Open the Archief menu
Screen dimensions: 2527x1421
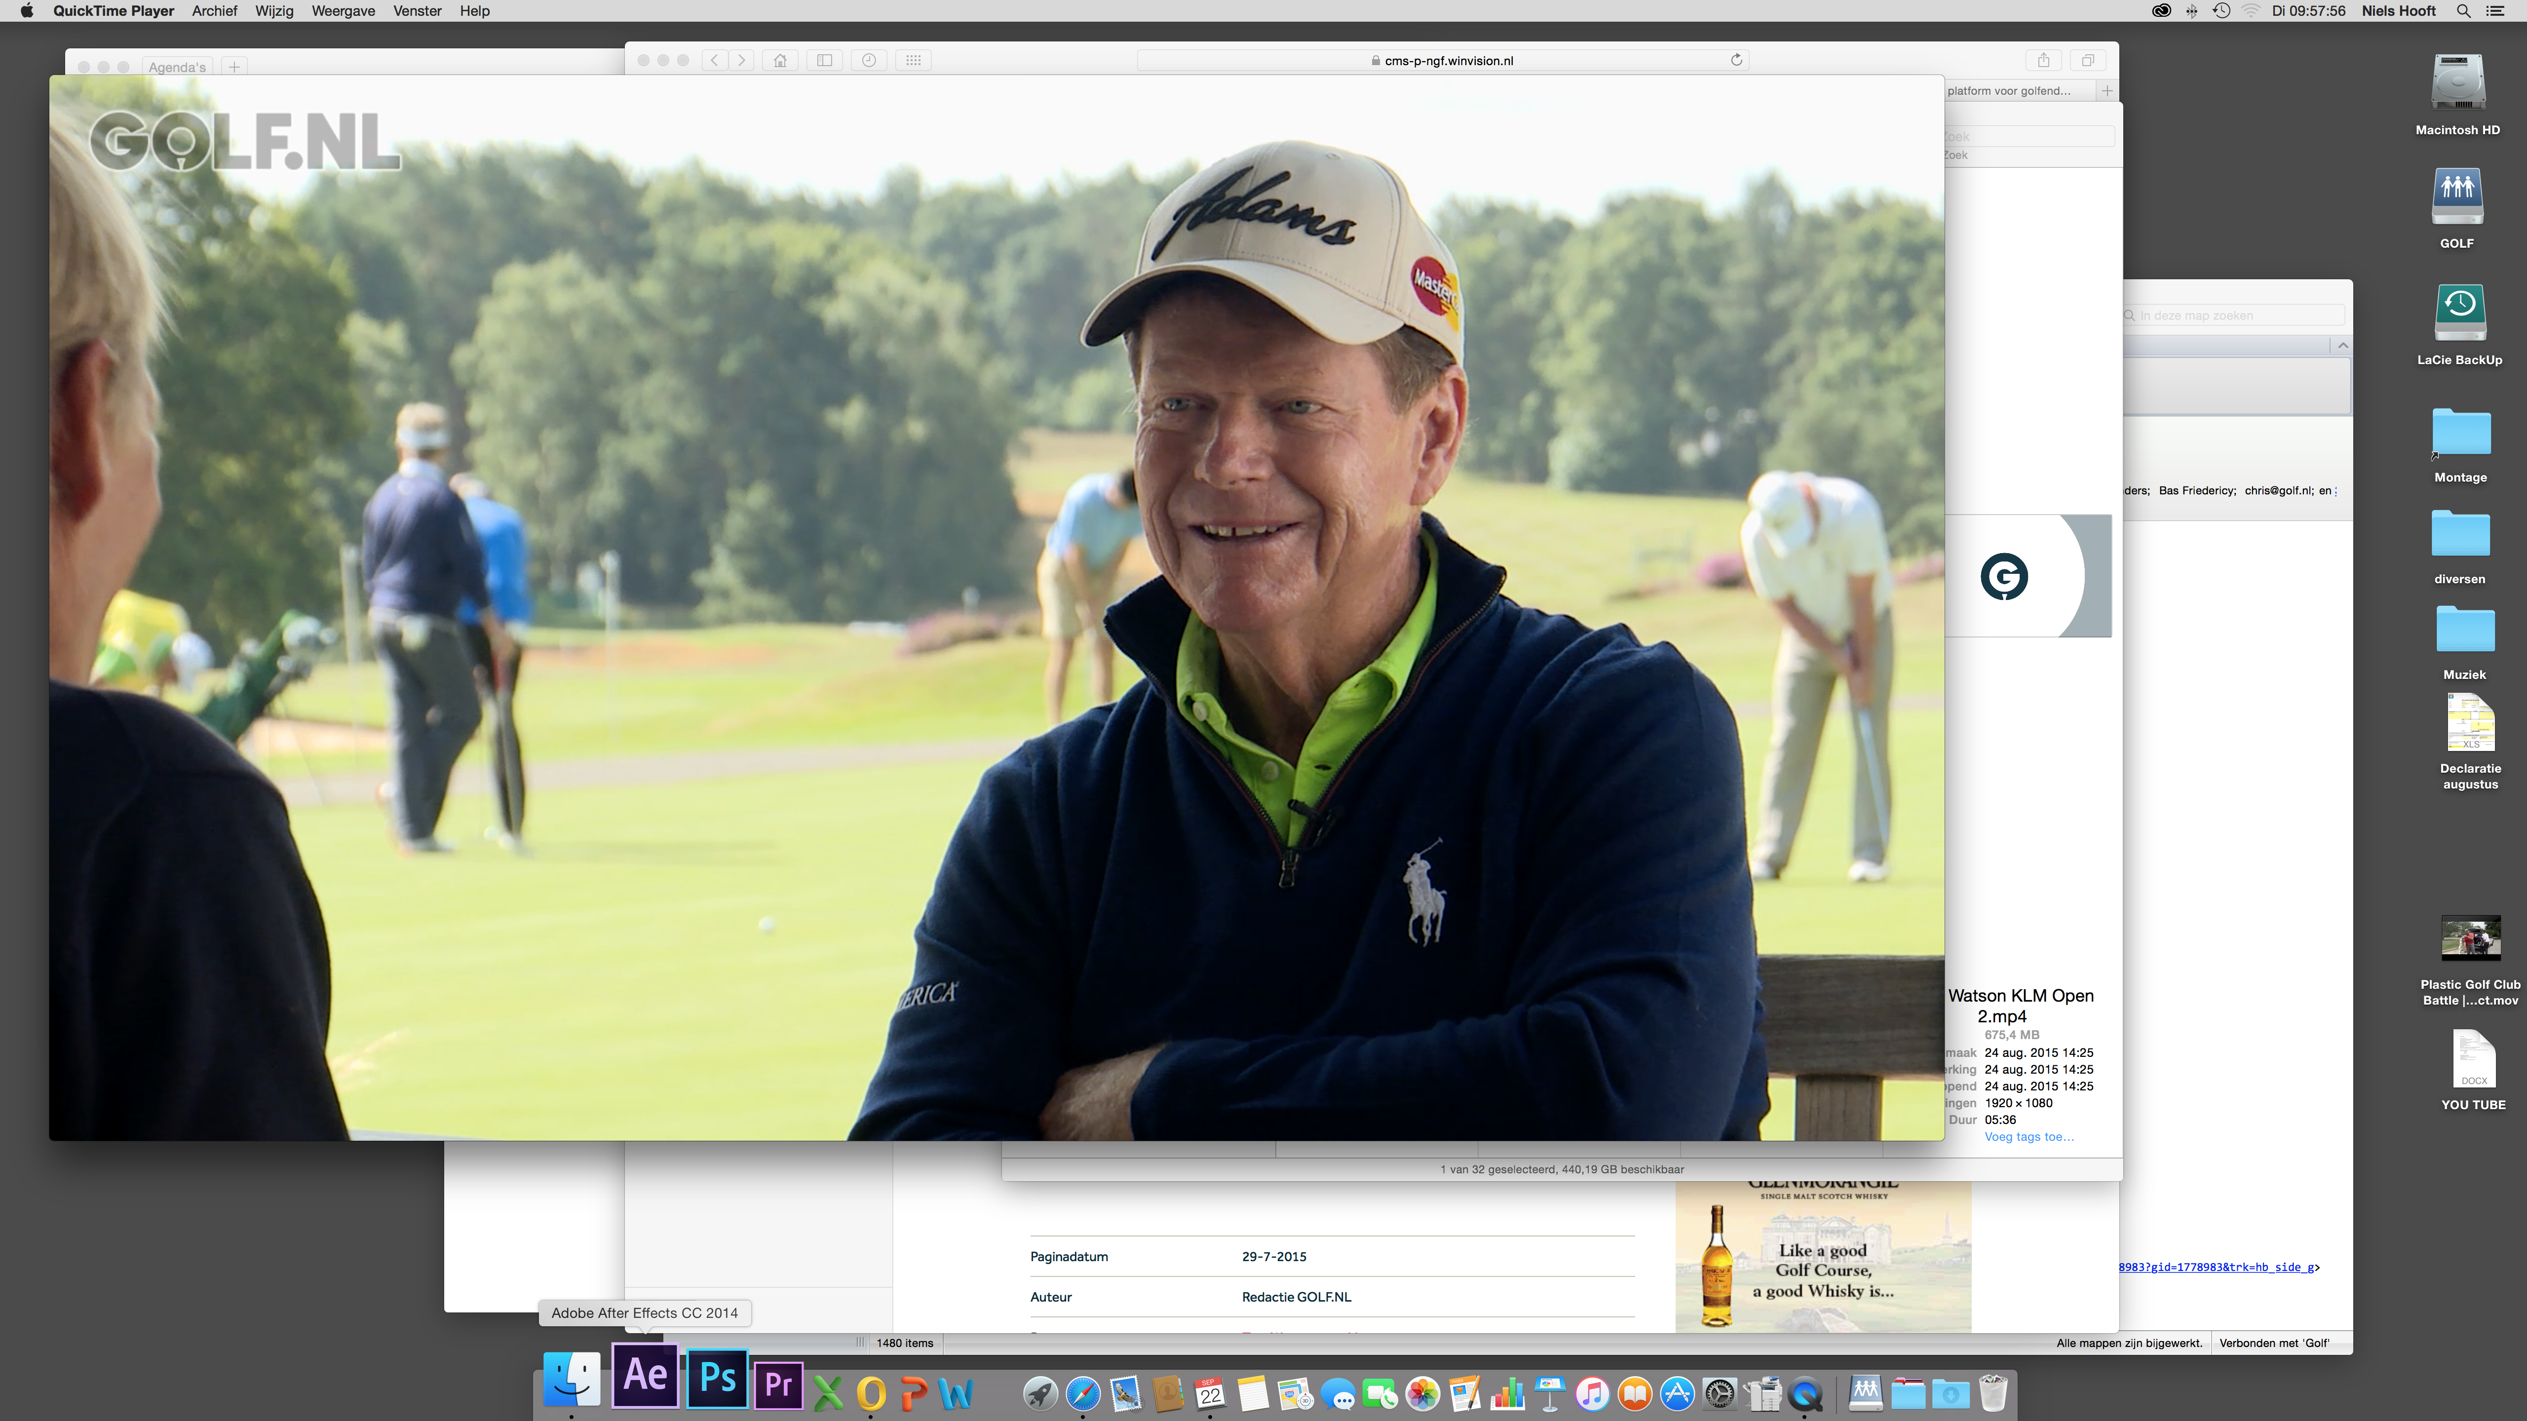coord(214,11)
